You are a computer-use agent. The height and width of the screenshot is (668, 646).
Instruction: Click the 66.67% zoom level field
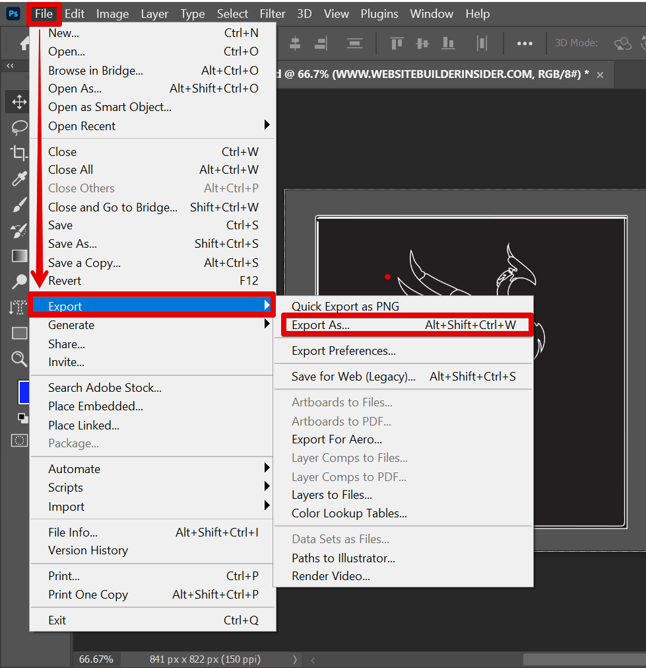96,659
